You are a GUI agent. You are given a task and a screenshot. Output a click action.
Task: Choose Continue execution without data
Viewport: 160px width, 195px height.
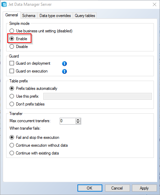[12, 145]
